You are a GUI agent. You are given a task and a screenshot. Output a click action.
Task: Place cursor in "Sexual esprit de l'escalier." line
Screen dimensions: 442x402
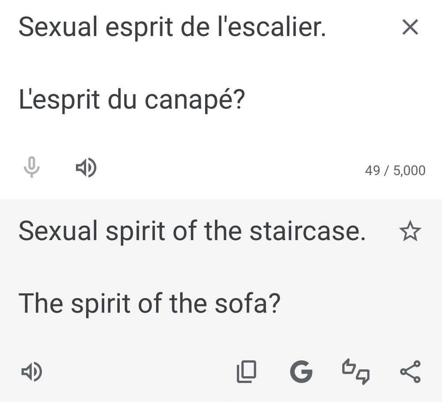pyautogui.click(x=172, y=28)
